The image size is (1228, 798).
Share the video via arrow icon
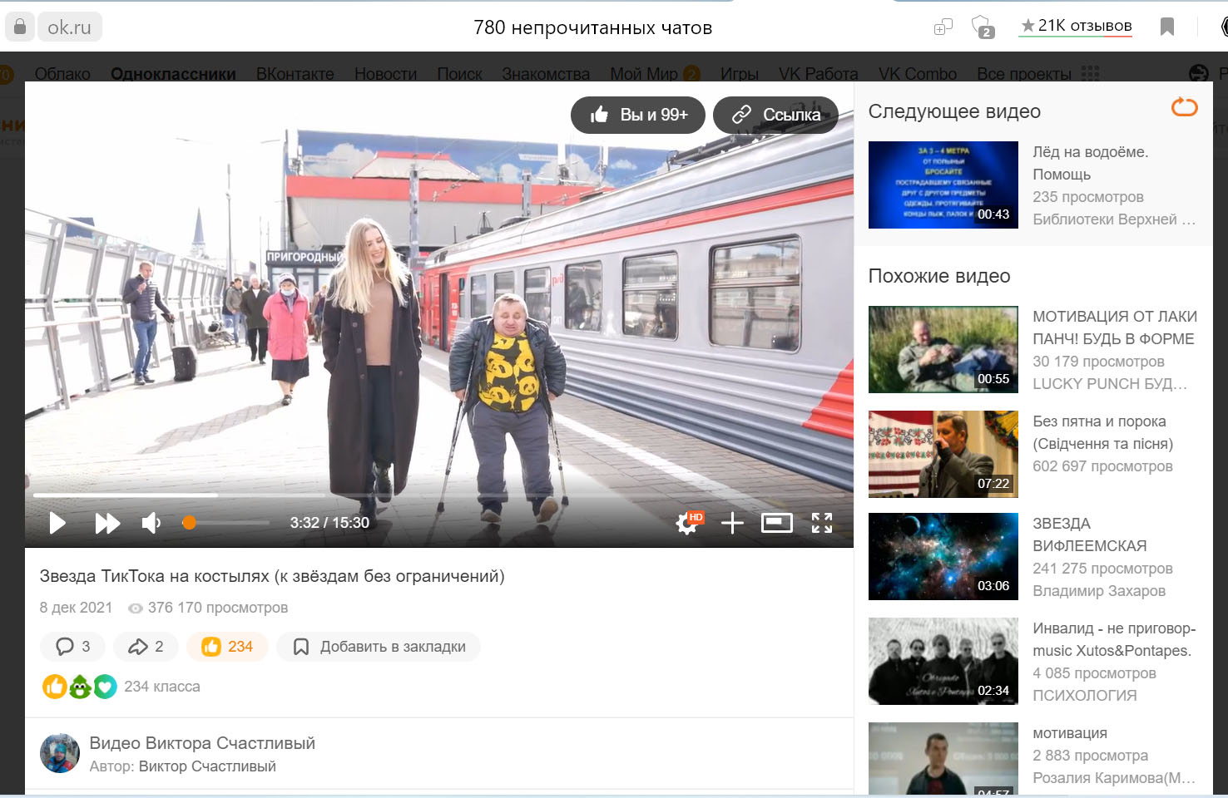pyautogui.click(x=145, y=647)
